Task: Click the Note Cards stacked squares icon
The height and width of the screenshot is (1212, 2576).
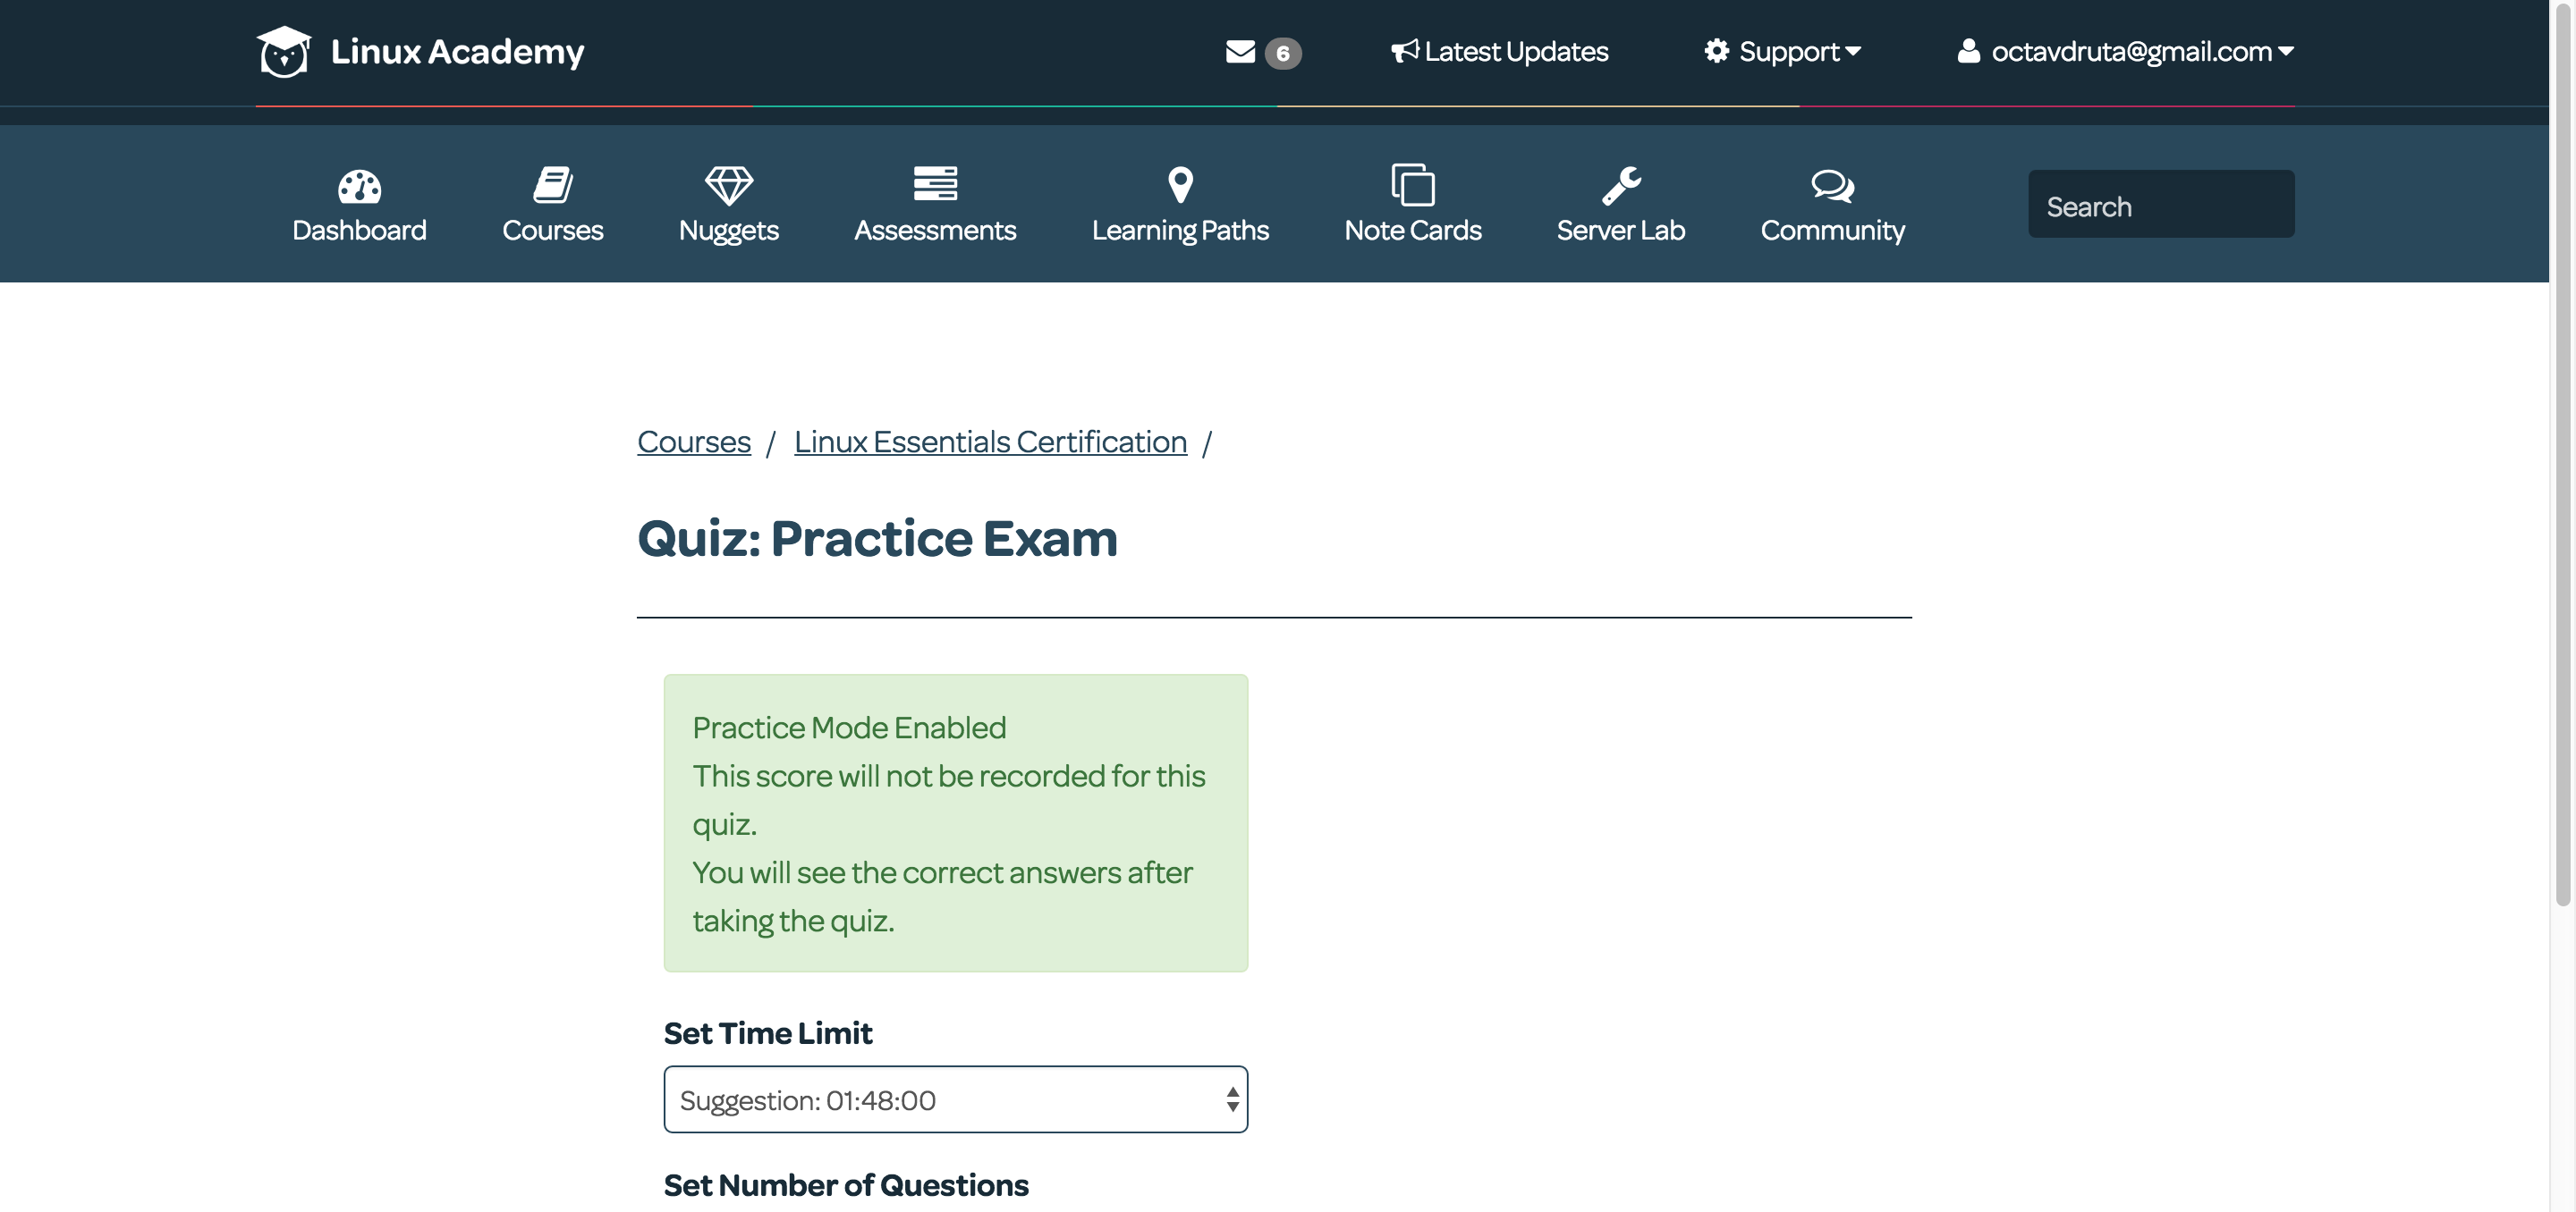Action: [1412, 185]
